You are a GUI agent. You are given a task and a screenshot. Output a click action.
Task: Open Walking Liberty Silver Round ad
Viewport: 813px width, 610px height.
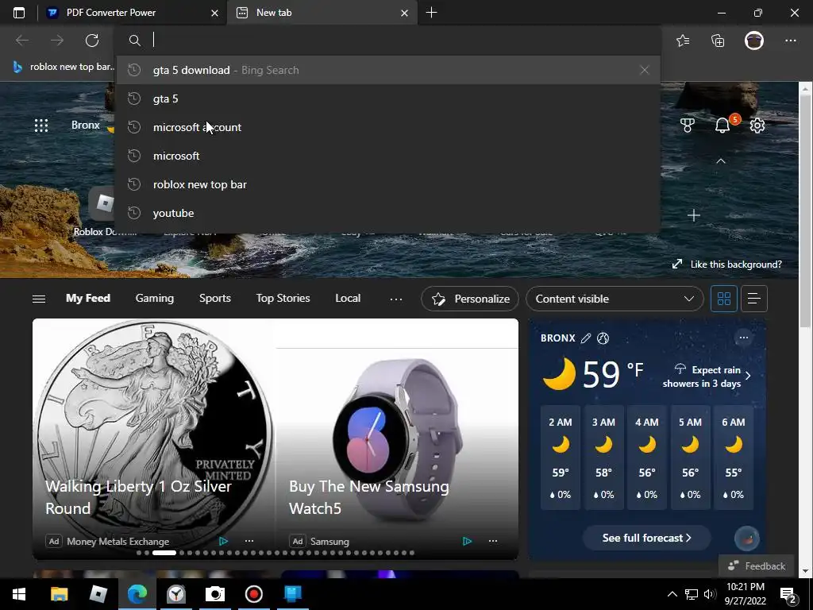tap(138, 497)
